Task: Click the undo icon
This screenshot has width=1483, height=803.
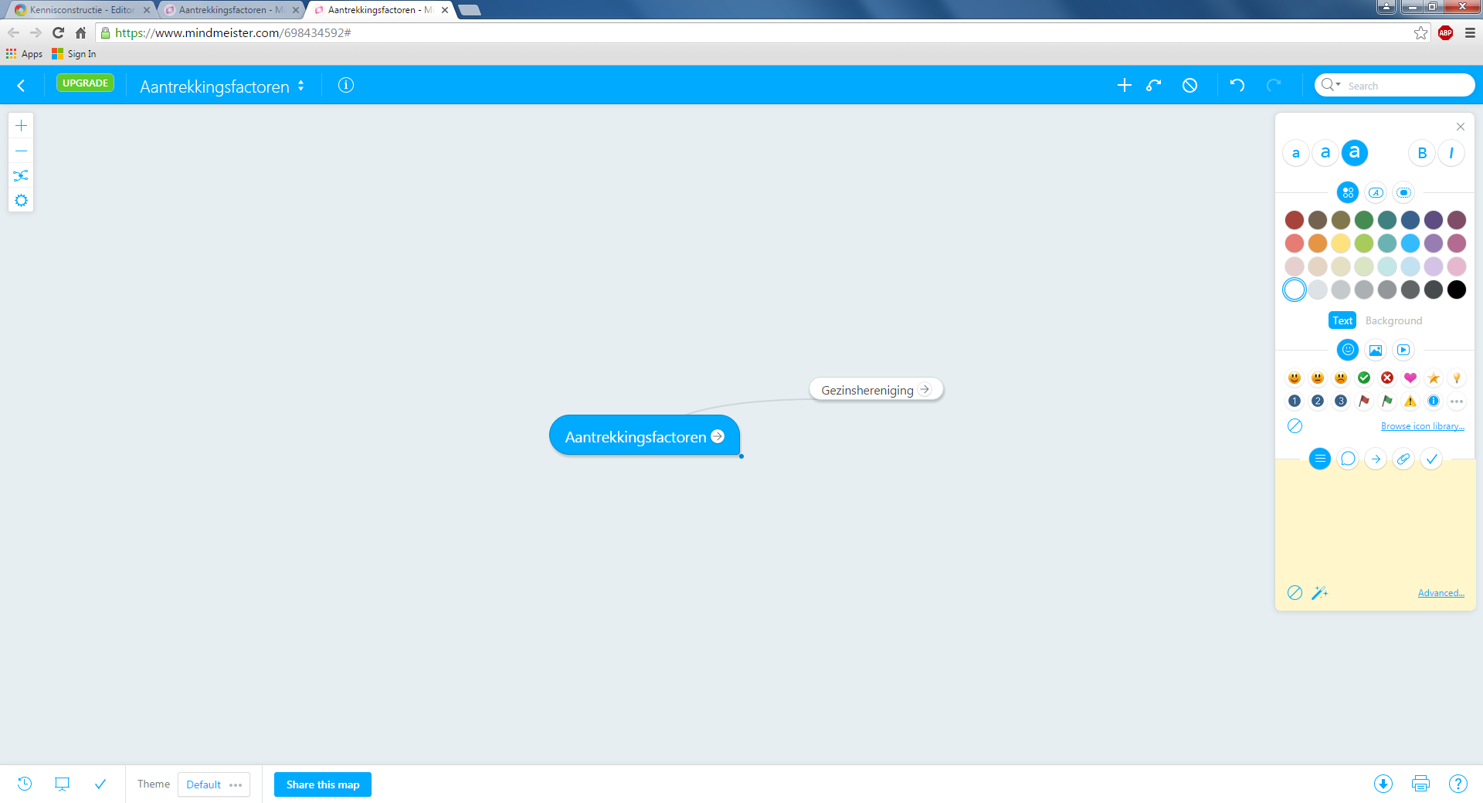Action: point(1237,86)
